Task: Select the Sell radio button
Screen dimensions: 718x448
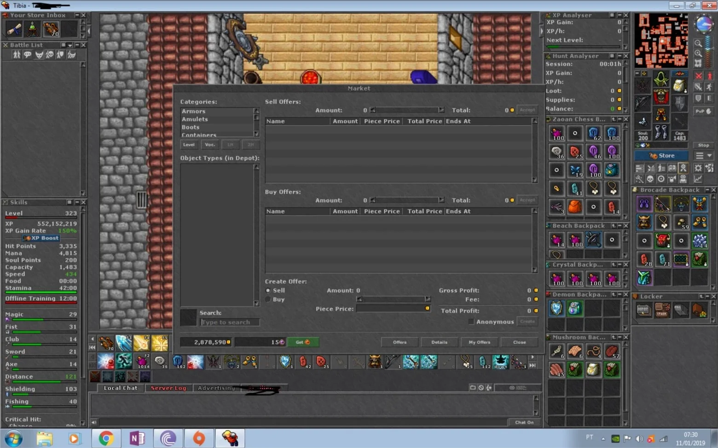Action: coord(268,290)
